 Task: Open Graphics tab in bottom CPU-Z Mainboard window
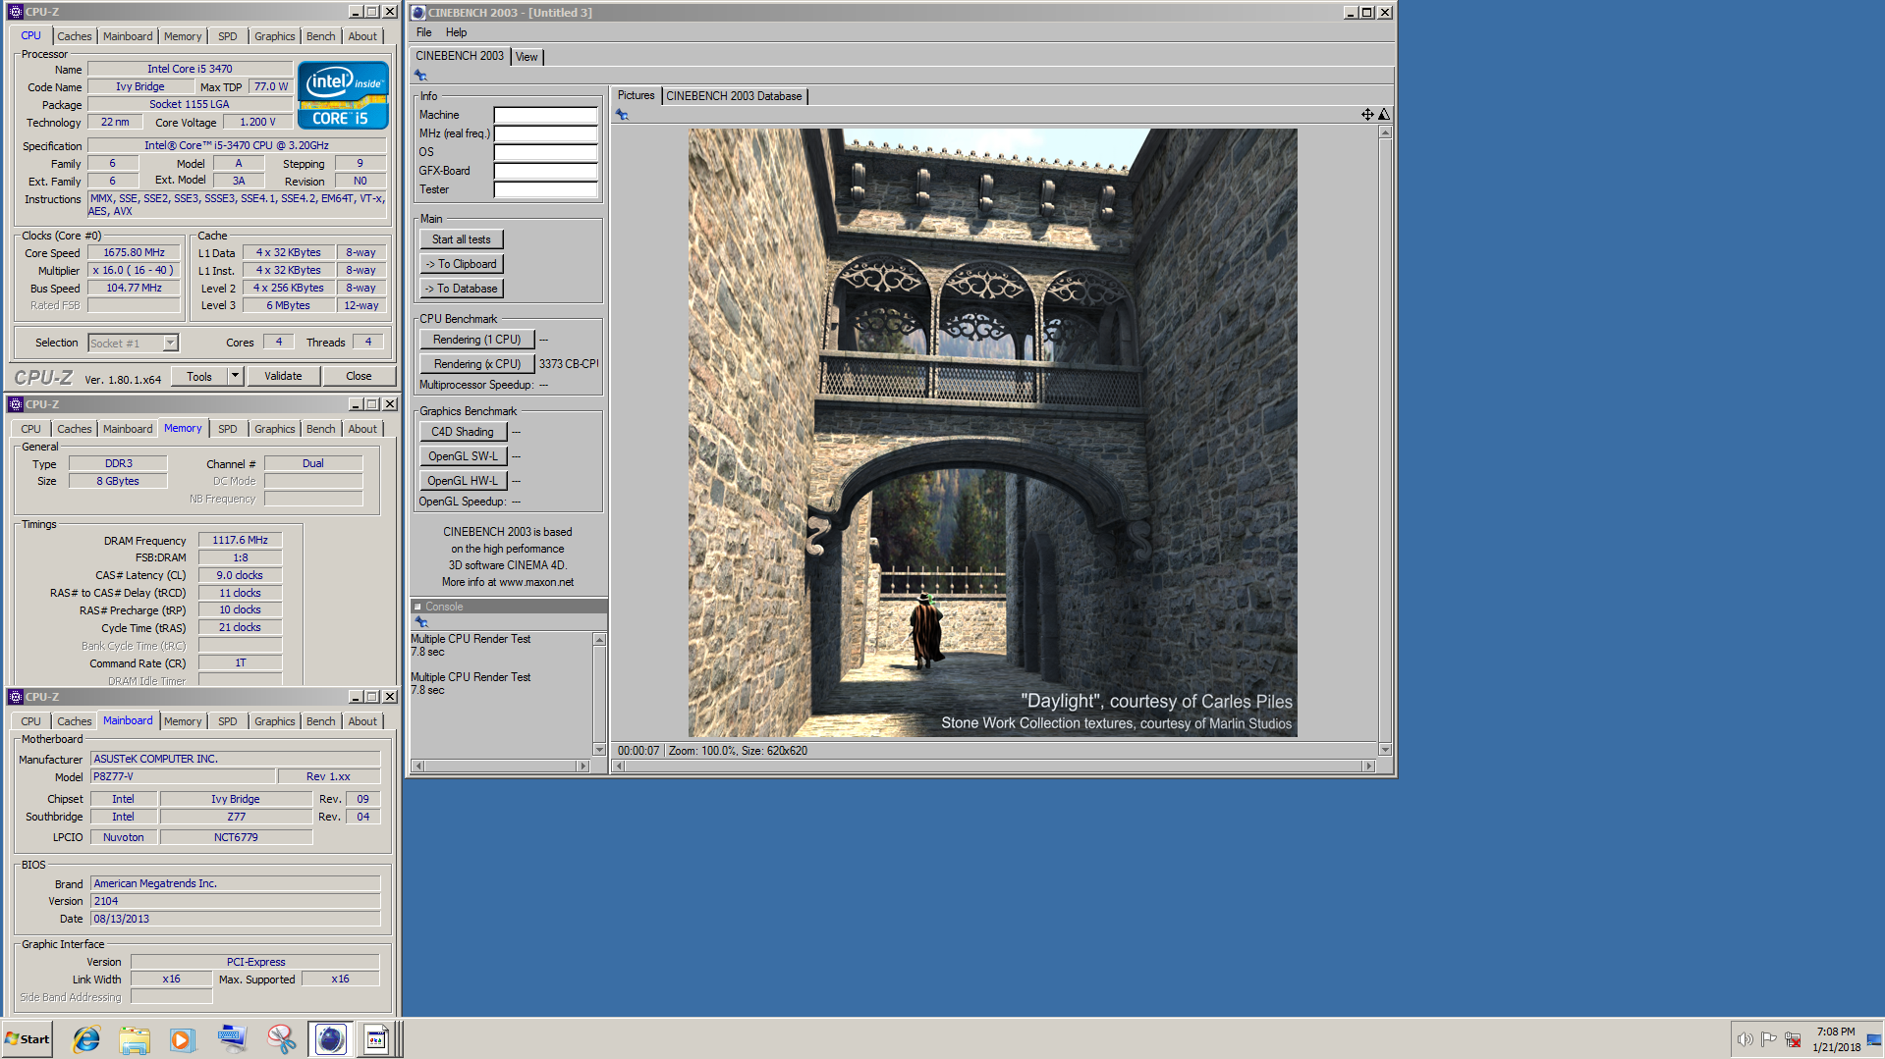[x=274, y=721]
